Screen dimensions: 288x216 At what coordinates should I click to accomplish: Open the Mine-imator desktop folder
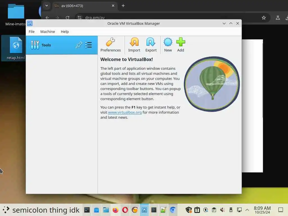pyautogui.click(x=16, y=15)
